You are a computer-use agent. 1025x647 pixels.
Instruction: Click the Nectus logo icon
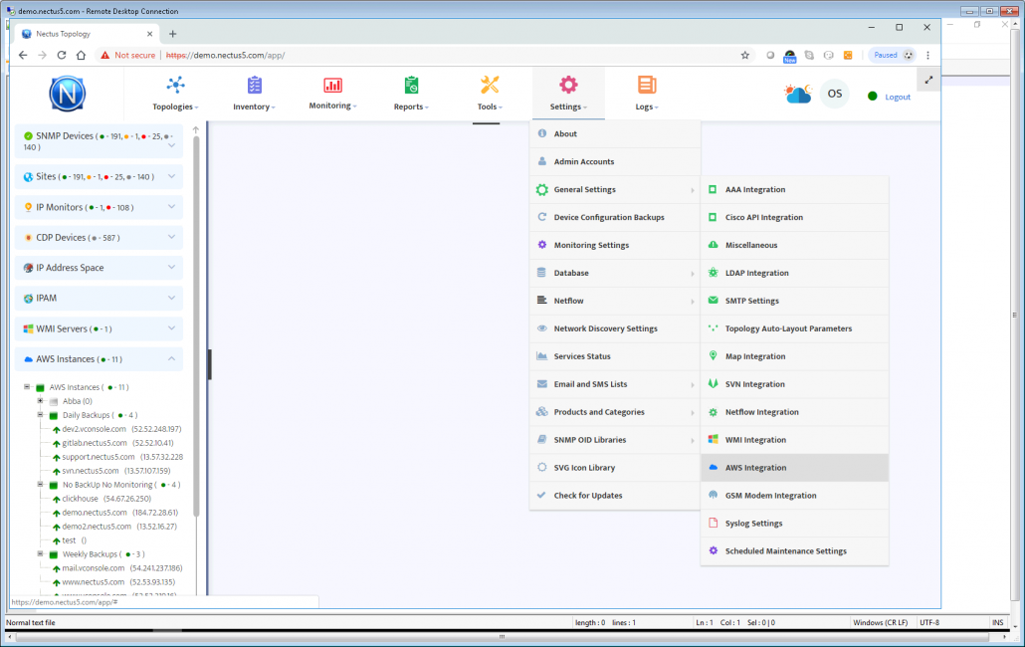(x=68, y=93)
